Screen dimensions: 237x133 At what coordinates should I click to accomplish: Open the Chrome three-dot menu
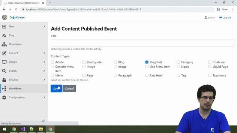pyautogui.click(x=233, y=9)
